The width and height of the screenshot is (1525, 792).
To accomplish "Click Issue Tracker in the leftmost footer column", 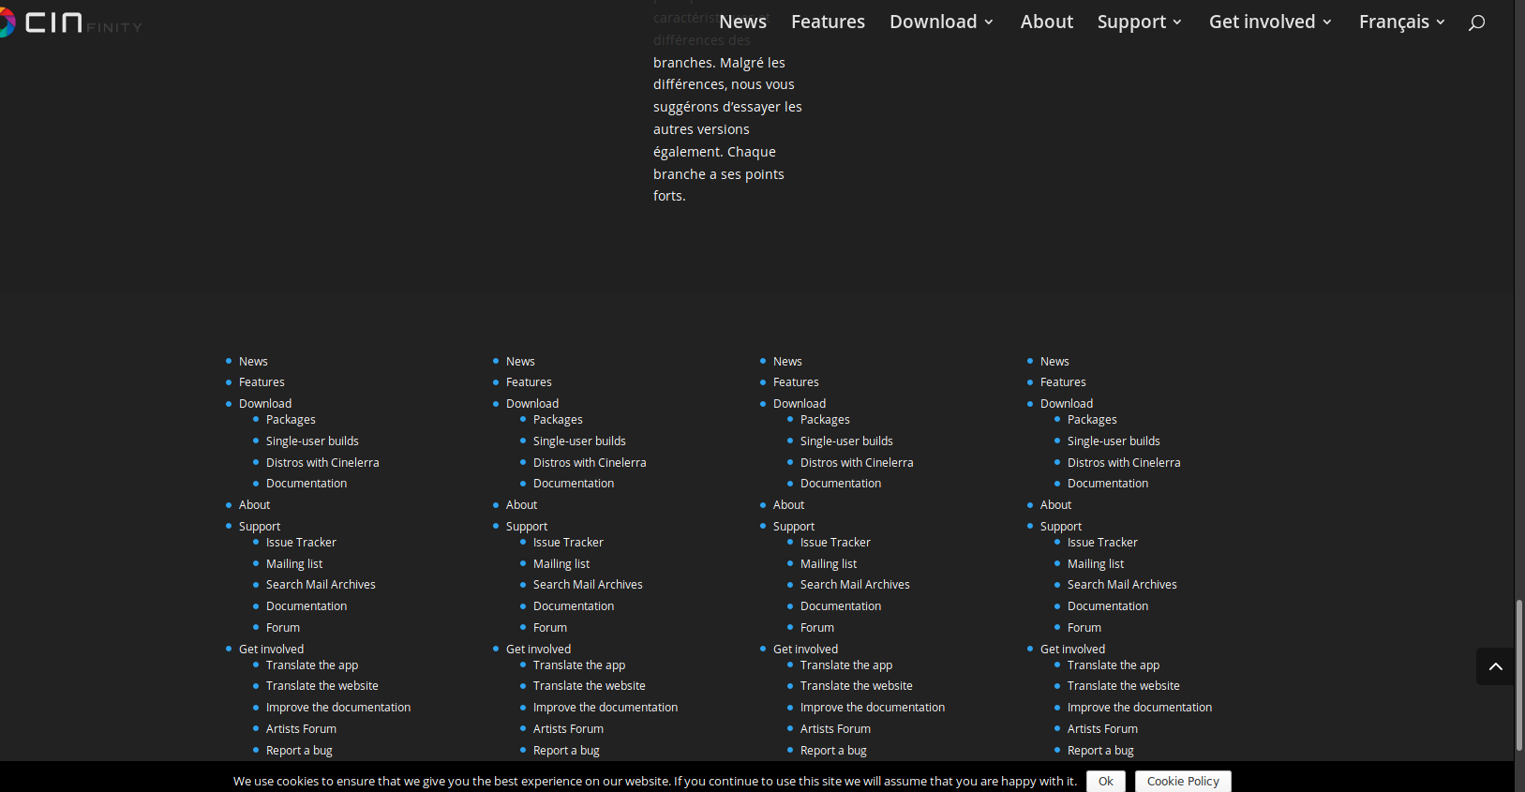I will coord(301,543).
